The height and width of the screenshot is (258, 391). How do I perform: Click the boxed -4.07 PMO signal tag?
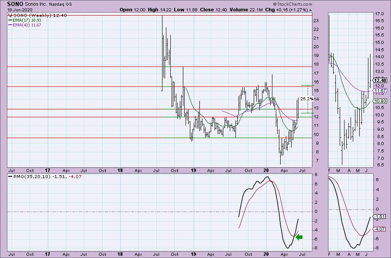(379, 229)
